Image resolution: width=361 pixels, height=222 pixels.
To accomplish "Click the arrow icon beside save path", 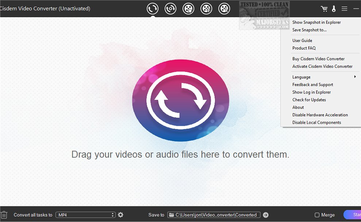I will coord(266,215).
